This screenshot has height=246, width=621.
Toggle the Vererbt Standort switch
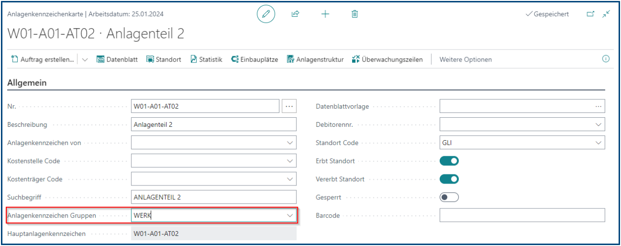click(x=449, y=179)
